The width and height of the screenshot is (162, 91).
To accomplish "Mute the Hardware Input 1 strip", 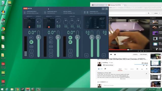I will [x=31, y=55].
